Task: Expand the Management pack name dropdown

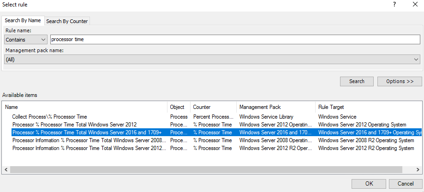Action: [212, 60]
